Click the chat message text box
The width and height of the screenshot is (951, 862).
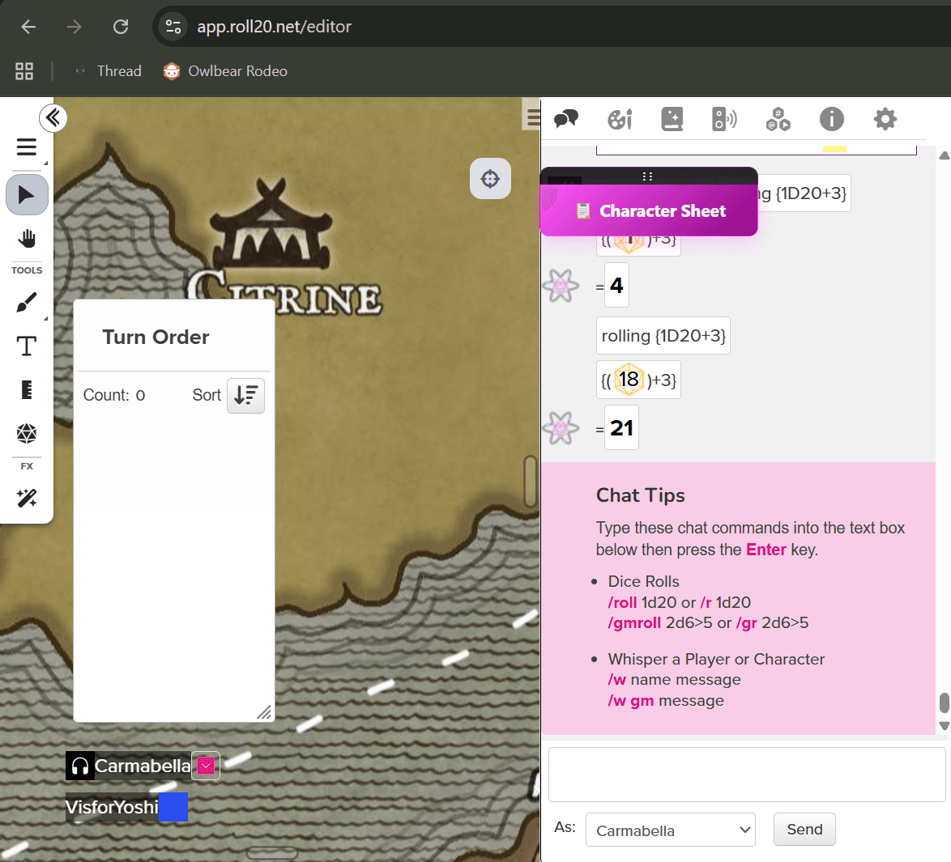[747, 775]
